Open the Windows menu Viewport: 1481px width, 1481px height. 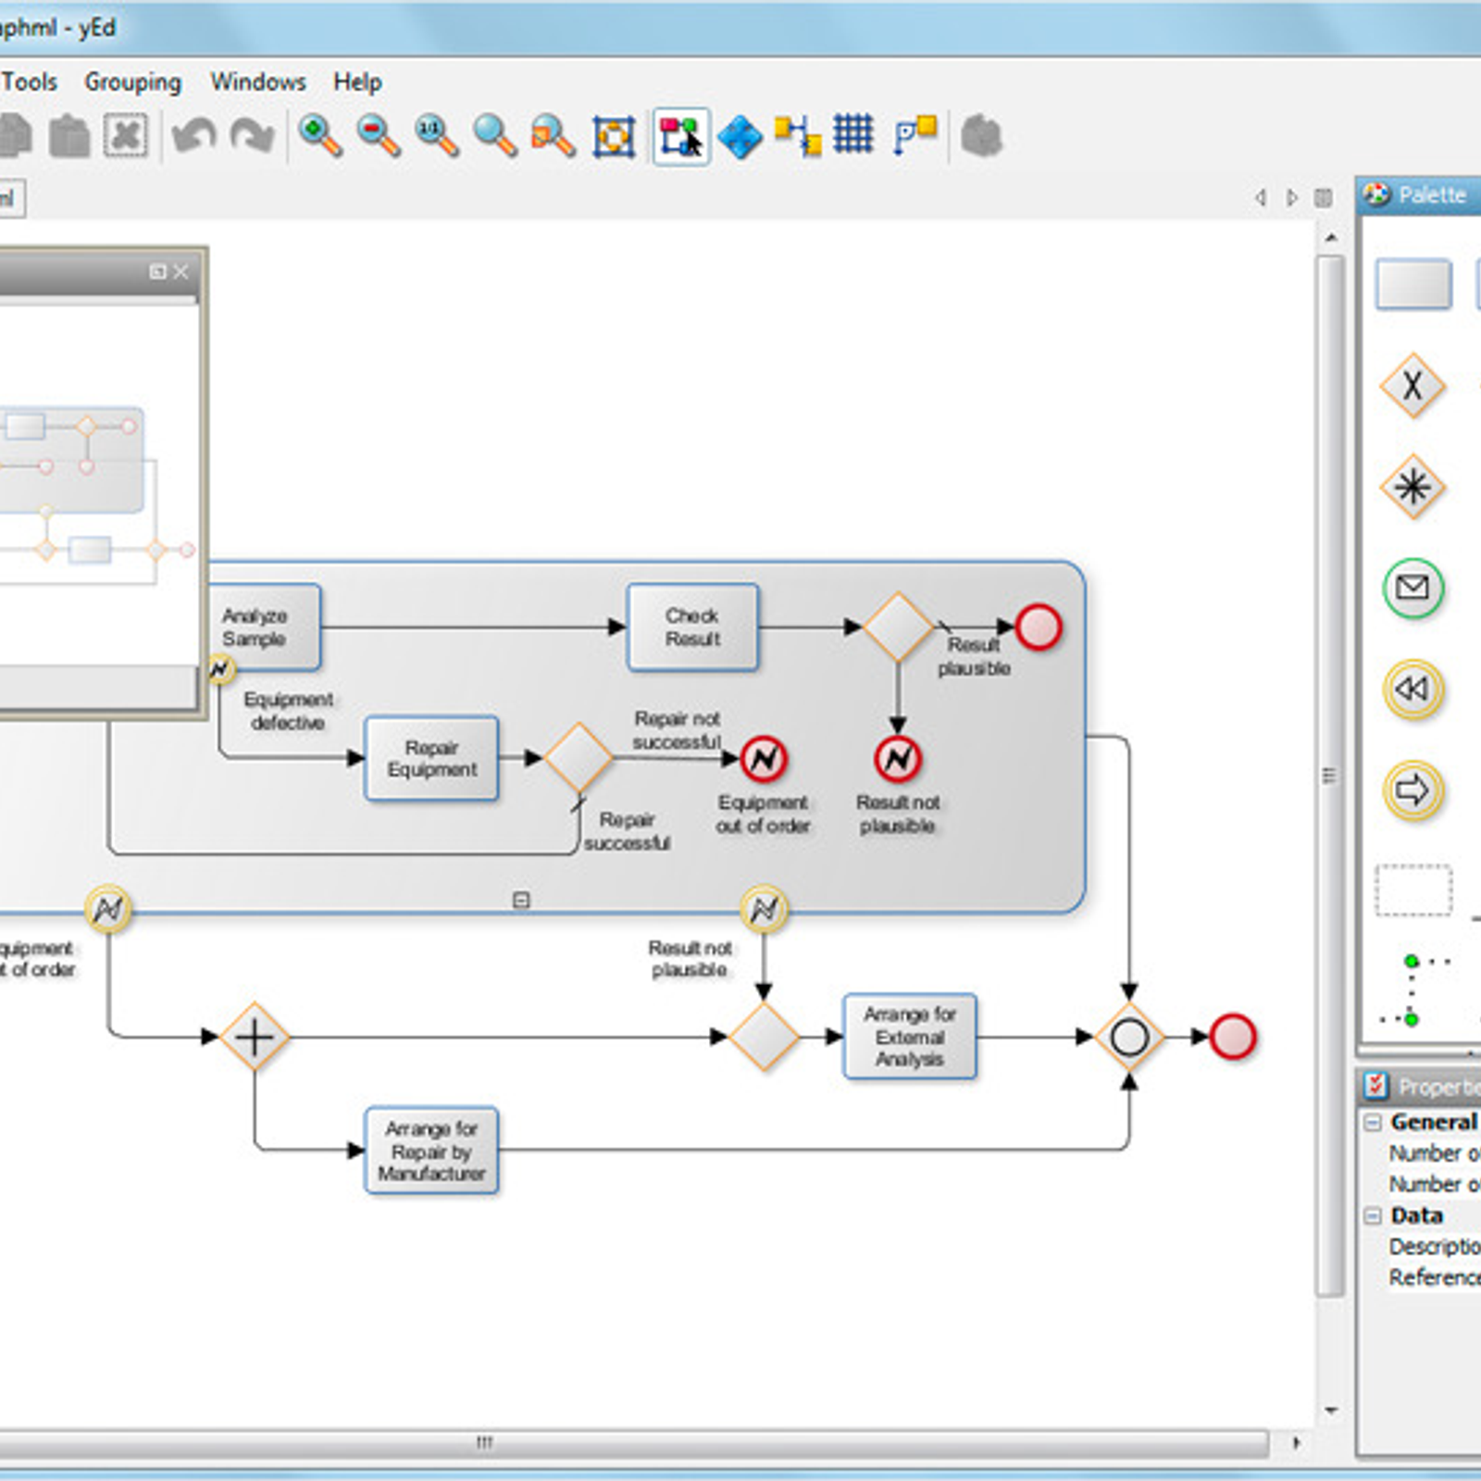click(x=258, y=81)
